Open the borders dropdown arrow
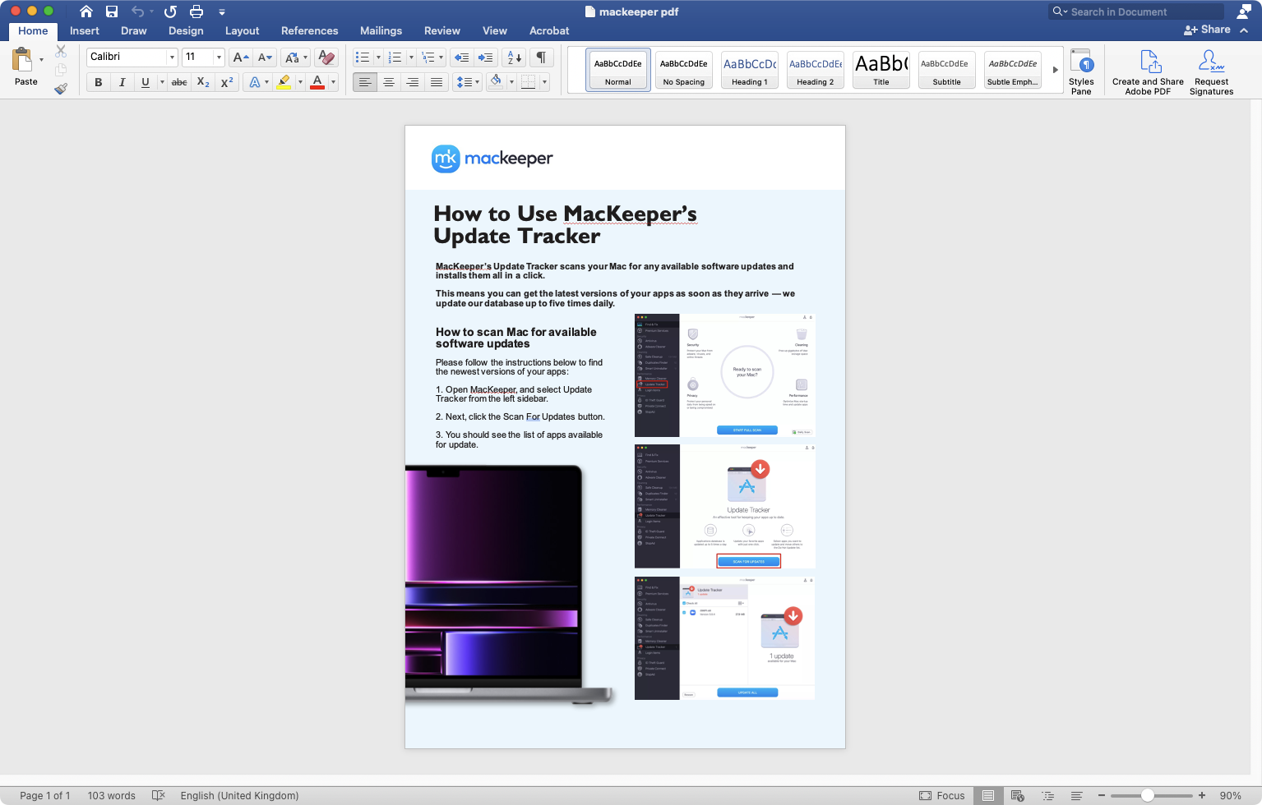Screen dimensions: 1262x805 click(x=544, y=82)
